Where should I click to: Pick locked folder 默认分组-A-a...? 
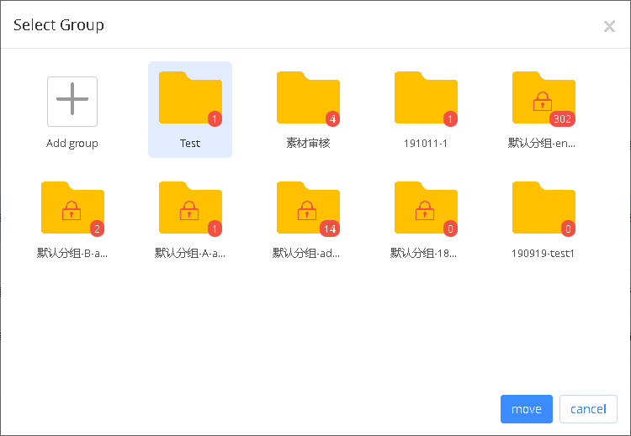[190, 207]
